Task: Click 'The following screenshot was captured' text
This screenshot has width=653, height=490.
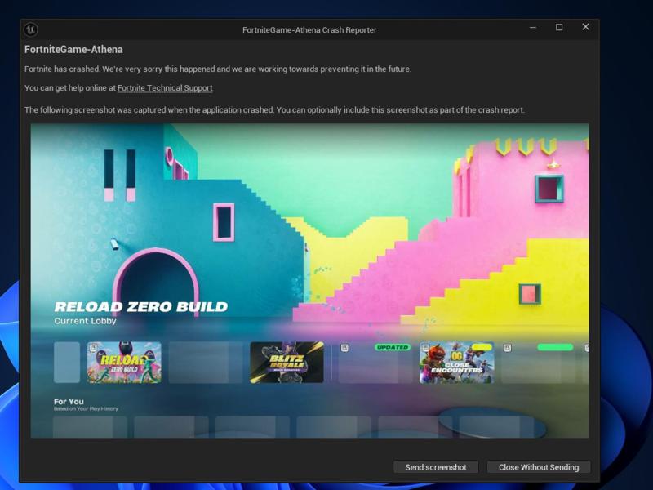Action: pos(274,110)
